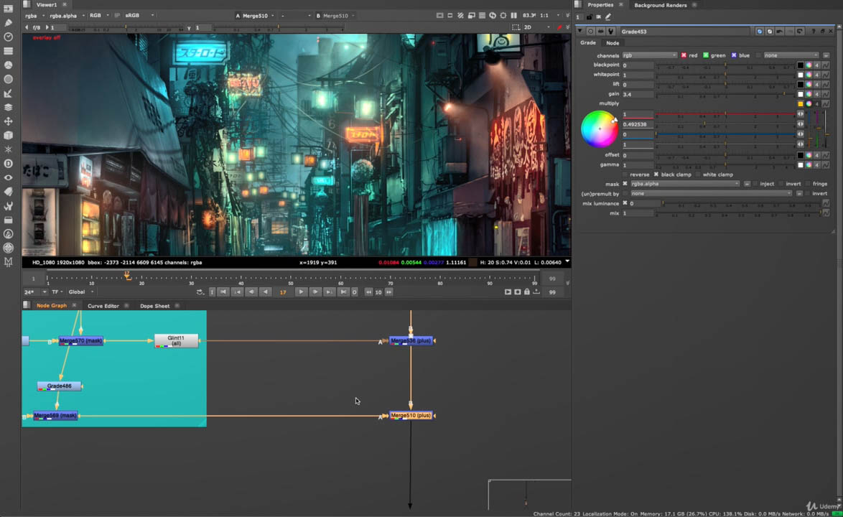843x517 pixels.
Task: Select the Grade tab in properties
Action: tap(587, 43)
